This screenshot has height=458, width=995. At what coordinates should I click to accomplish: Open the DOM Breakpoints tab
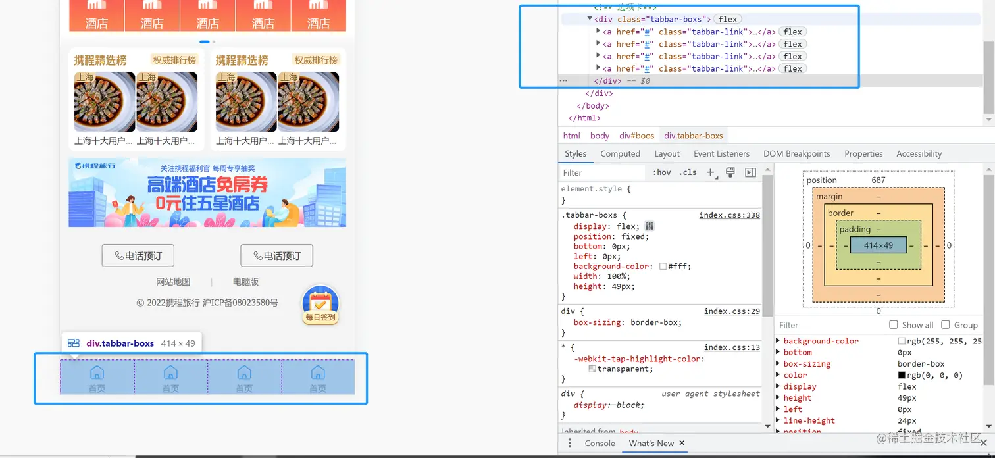(796, 153)
